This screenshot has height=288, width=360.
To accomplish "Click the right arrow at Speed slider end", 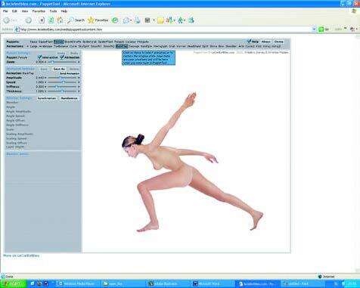I will click(79, 82).
